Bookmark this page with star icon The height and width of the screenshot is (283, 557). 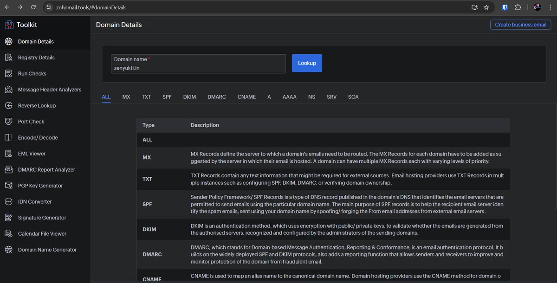(486, 7)
